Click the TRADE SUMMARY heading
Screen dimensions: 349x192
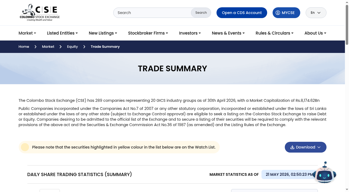pyautogui.click(x=173, y=69)
